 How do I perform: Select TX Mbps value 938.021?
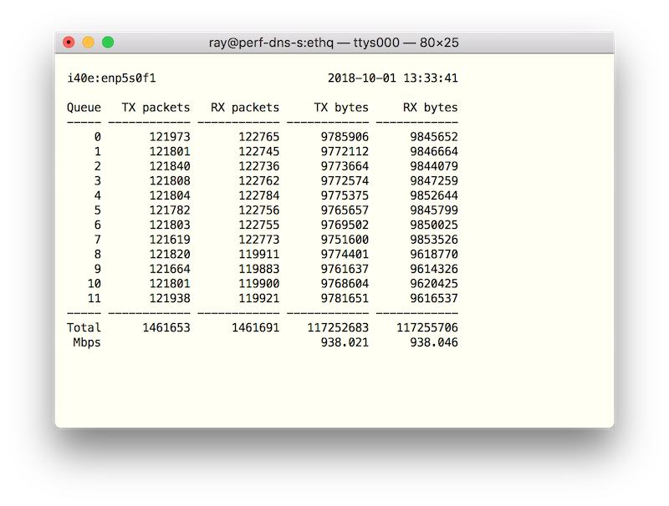point(345,342)
